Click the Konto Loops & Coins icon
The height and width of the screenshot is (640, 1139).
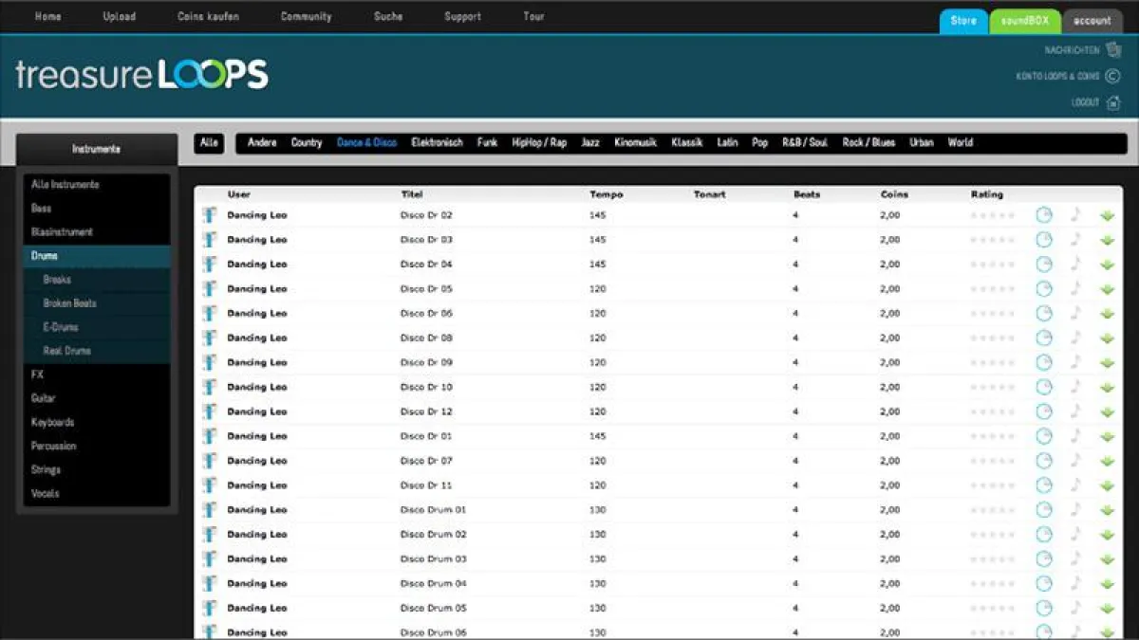(x=1113, y=76)
